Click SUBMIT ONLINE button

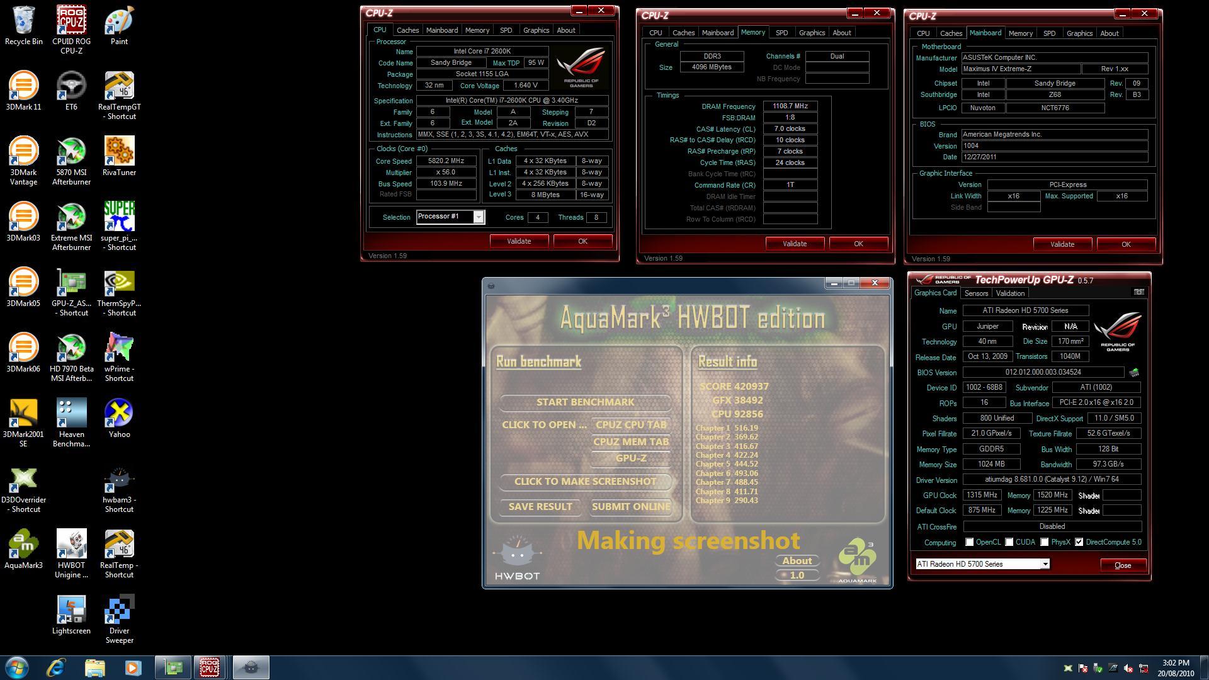tap(631, 507)
